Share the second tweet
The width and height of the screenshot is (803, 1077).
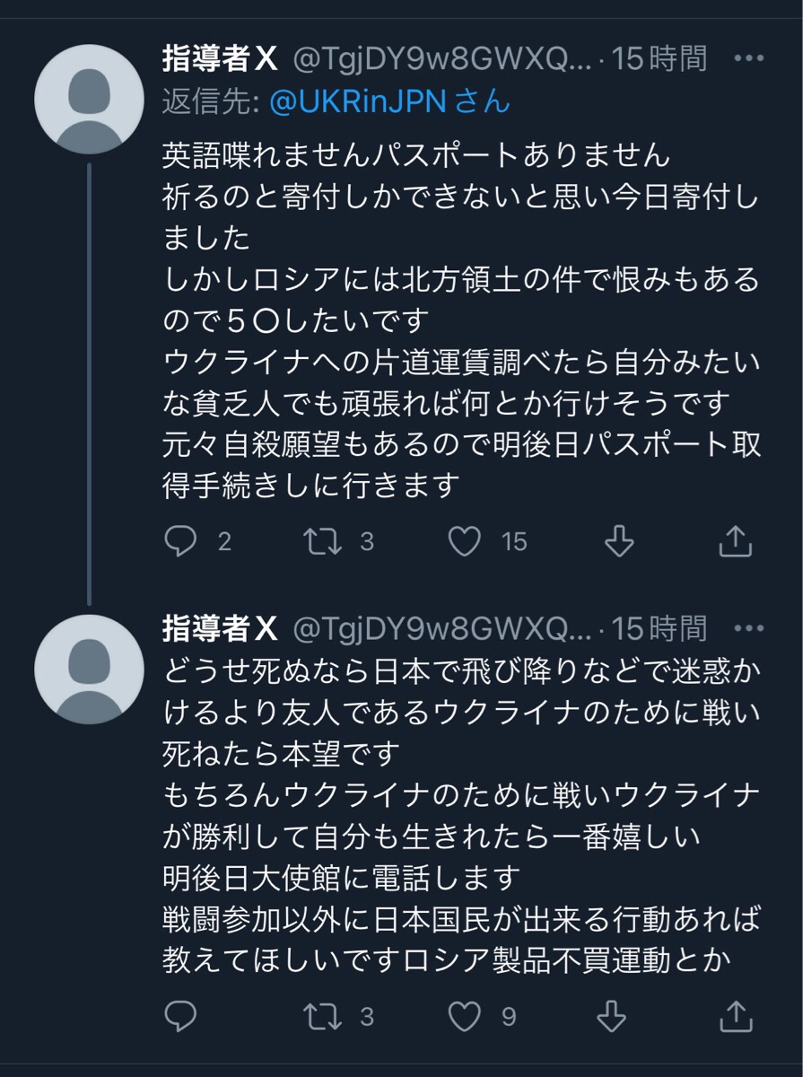[x=735, y=1016]
